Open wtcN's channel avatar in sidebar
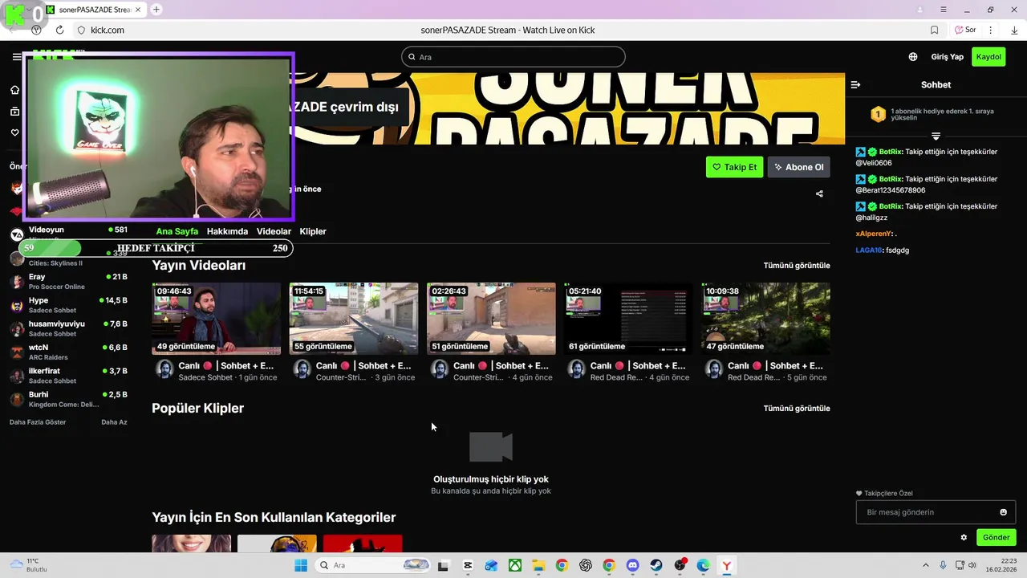This screenshot has width=1027, height=578. coord(17,352)
